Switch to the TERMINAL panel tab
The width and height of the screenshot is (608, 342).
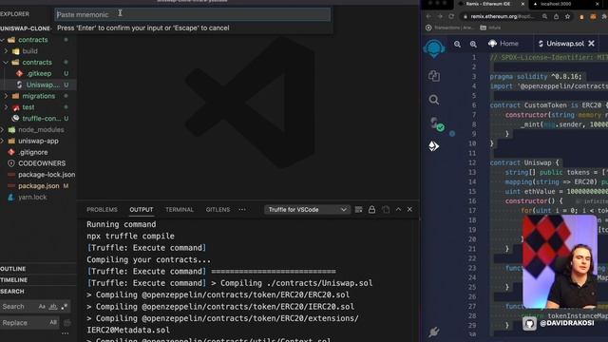(180, 210)
